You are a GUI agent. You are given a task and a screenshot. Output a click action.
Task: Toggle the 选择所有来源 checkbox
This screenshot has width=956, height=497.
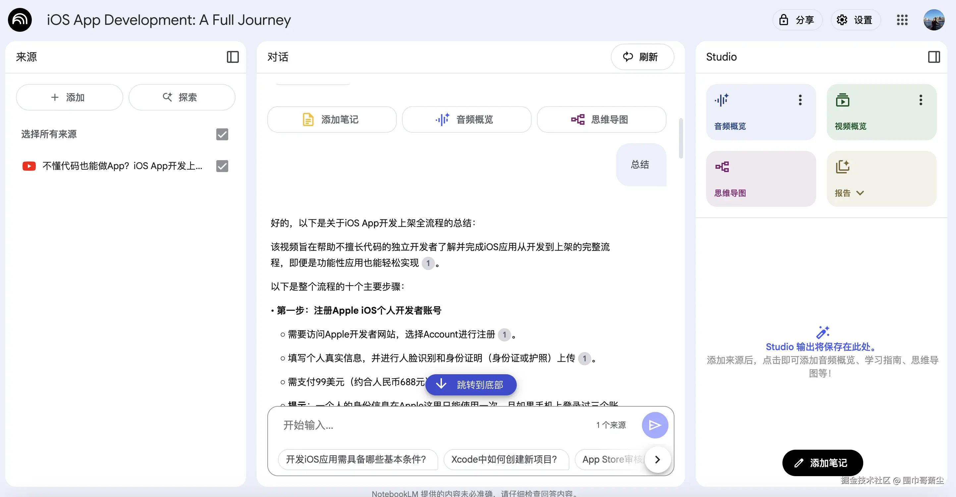coord(222,134)
